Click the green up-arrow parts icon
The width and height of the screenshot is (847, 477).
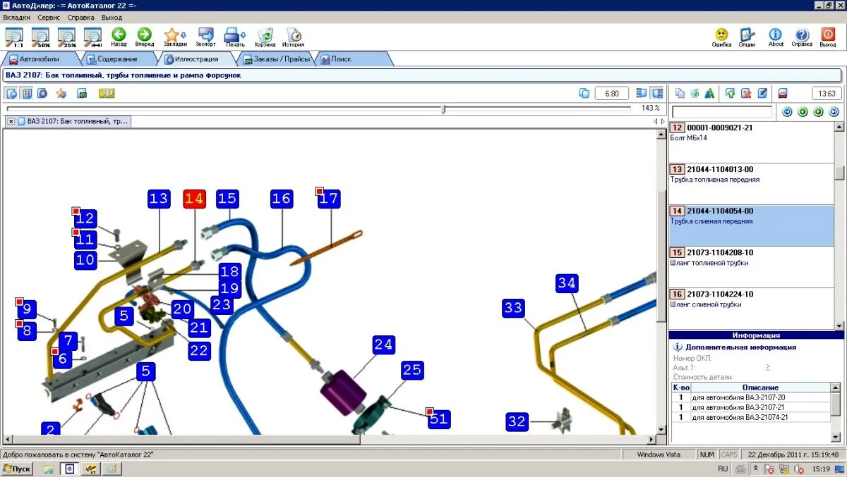coord(731,93)
